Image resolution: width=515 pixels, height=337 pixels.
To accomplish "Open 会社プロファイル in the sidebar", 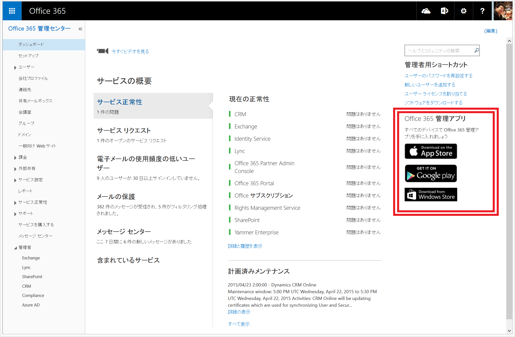I will (33, 78).
